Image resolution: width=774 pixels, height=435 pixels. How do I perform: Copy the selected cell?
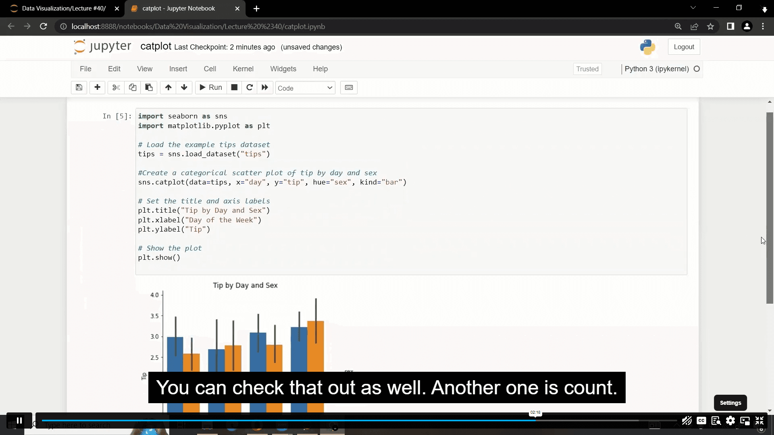[x=133, y=87]
